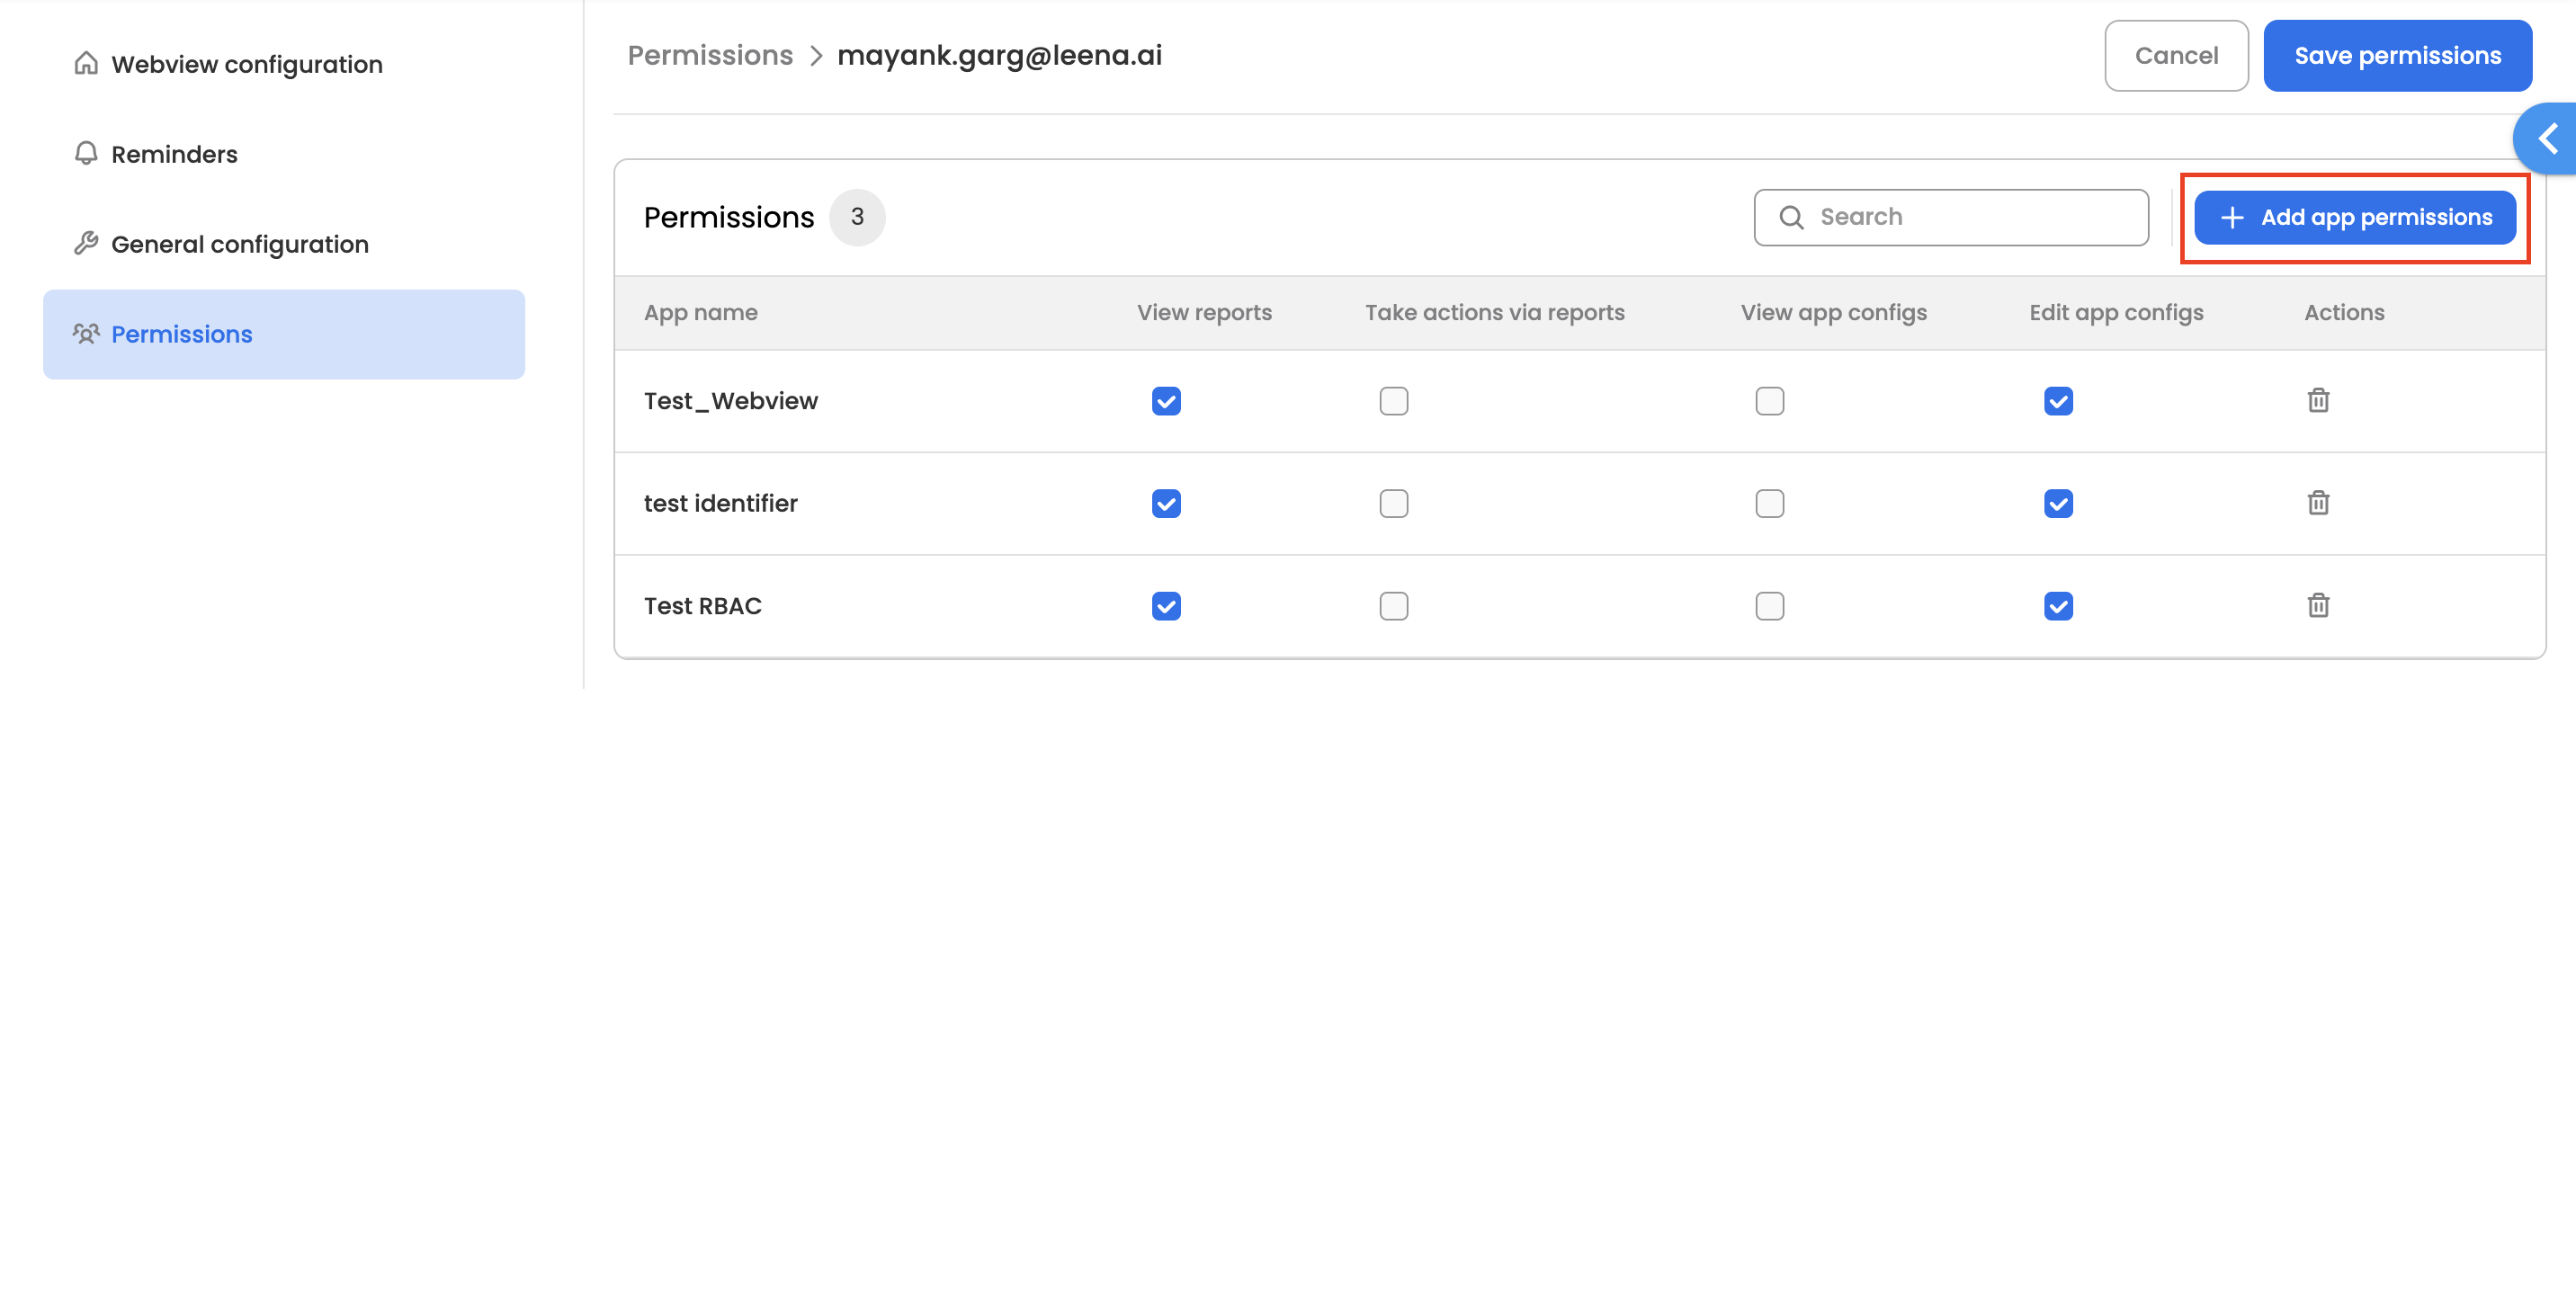Click Save permissions button
2576x1304 pixels.
(x=2397, y=56)
